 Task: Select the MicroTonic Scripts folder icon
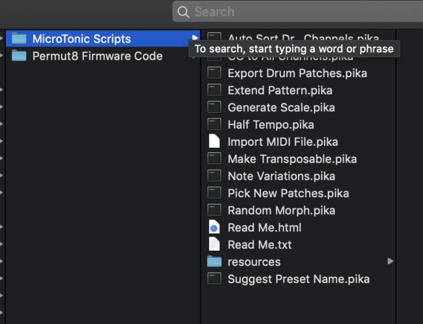(x=19, y=39)
